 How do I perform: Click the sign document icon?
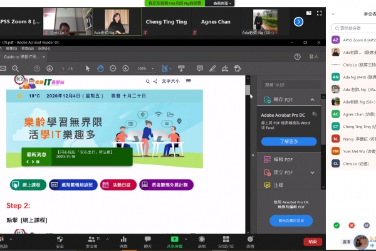[x=225, y=68]
